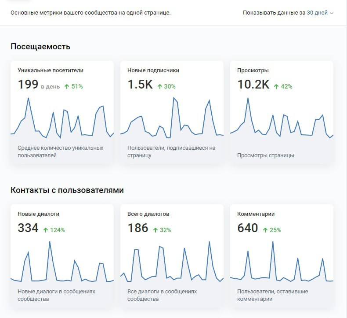Open the Новые диалоги card title
The height and width of the screenshot is (318, 347).
[38, 214]
